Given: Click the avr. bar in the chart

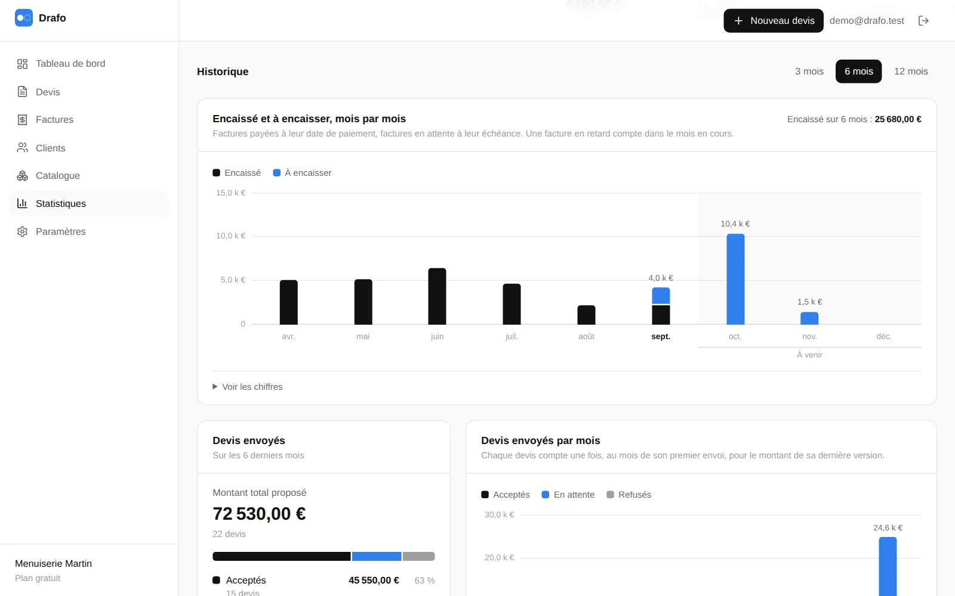Looking at the screenshot, I should point(289,302).
